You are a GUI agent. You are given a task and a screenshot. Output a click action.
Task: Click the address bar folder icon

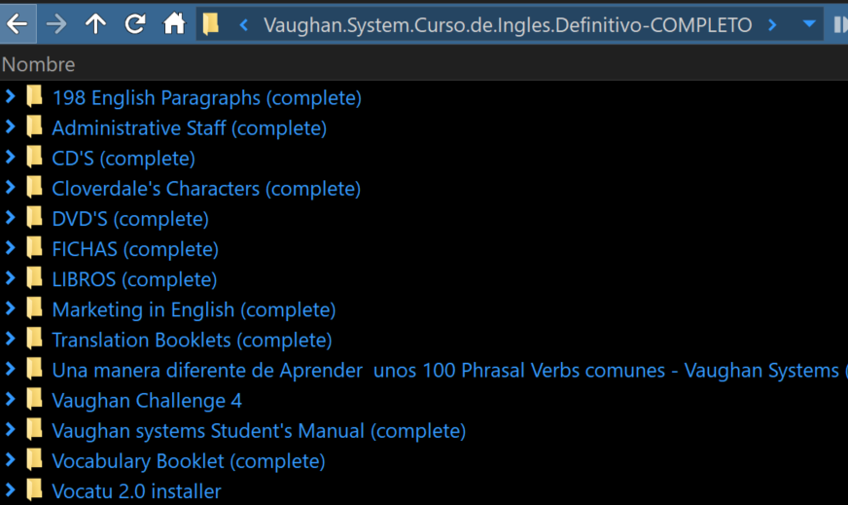coord(211,25)
